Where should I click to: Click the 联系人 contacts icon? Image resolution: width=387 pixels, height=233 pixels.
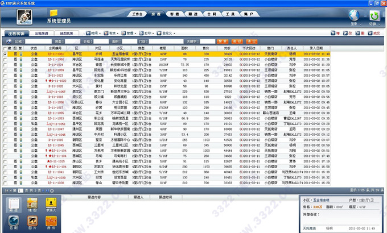pyautogui.click(x=51, y=203)
